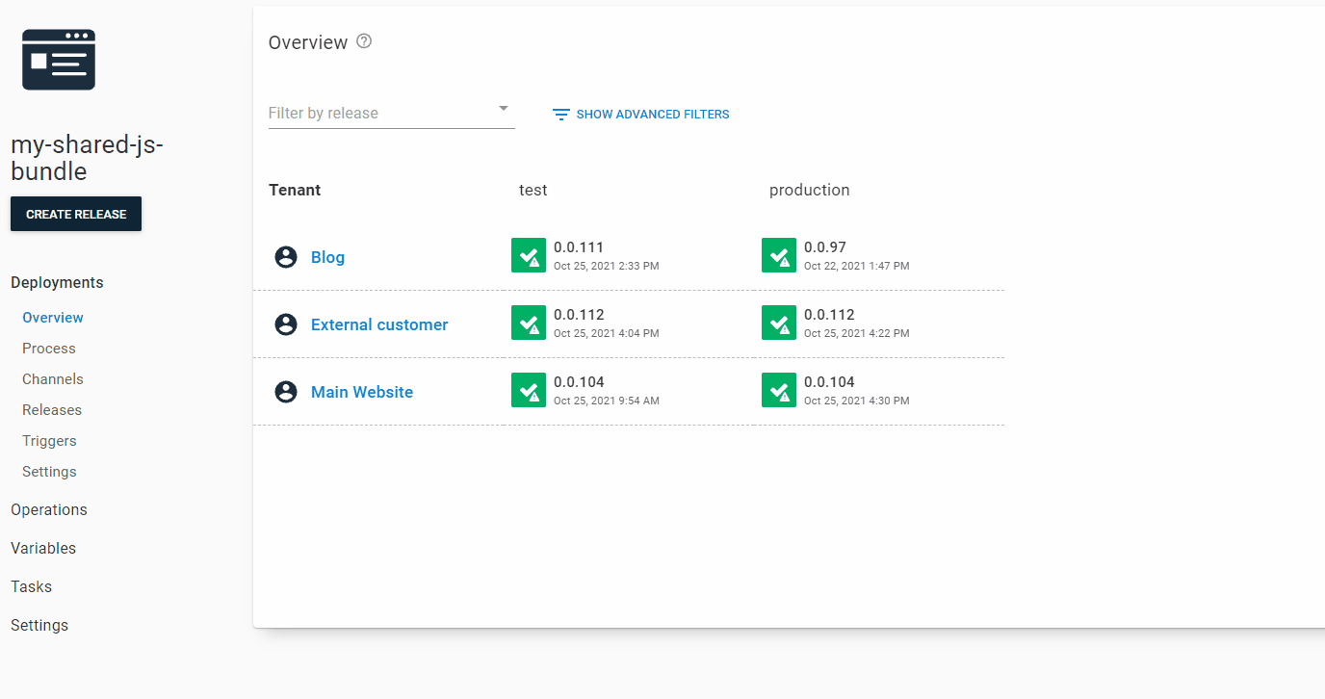This screenshot has width=1325, height=699.
Task: Click the Oct 25, 2021 9:54 AM timestamp
Action: pos(607,401)
